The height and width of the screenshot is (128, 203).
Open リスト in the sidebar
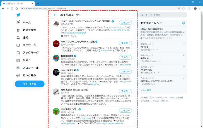[27, 60]
